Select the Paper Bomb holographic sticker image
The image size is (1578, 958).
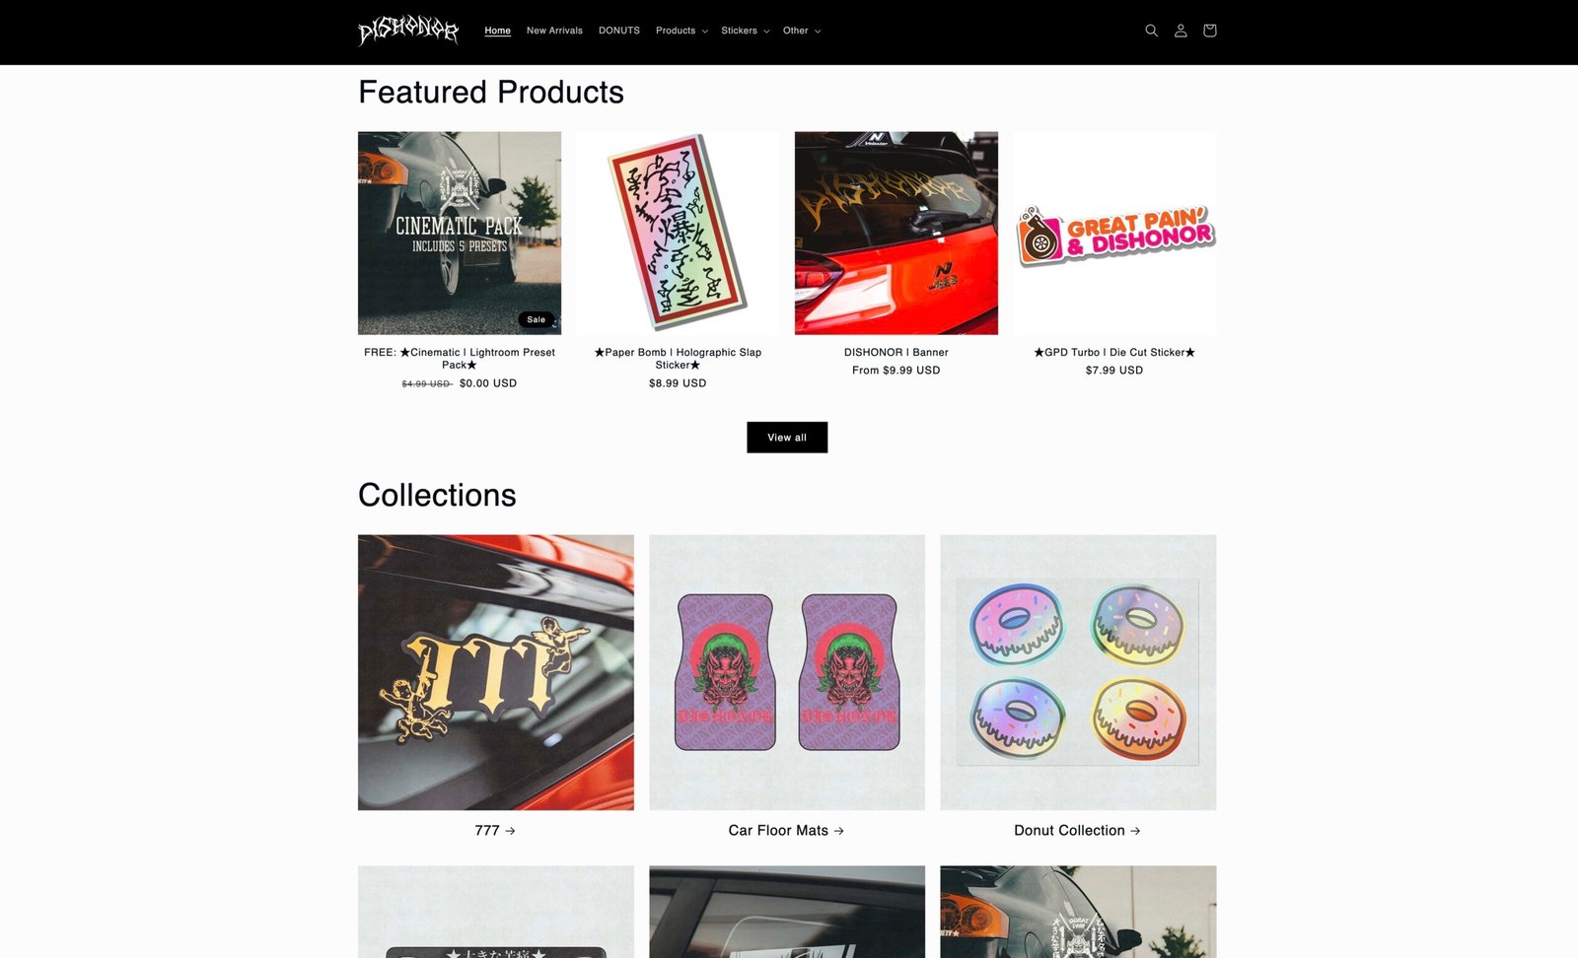coord(678,234)
